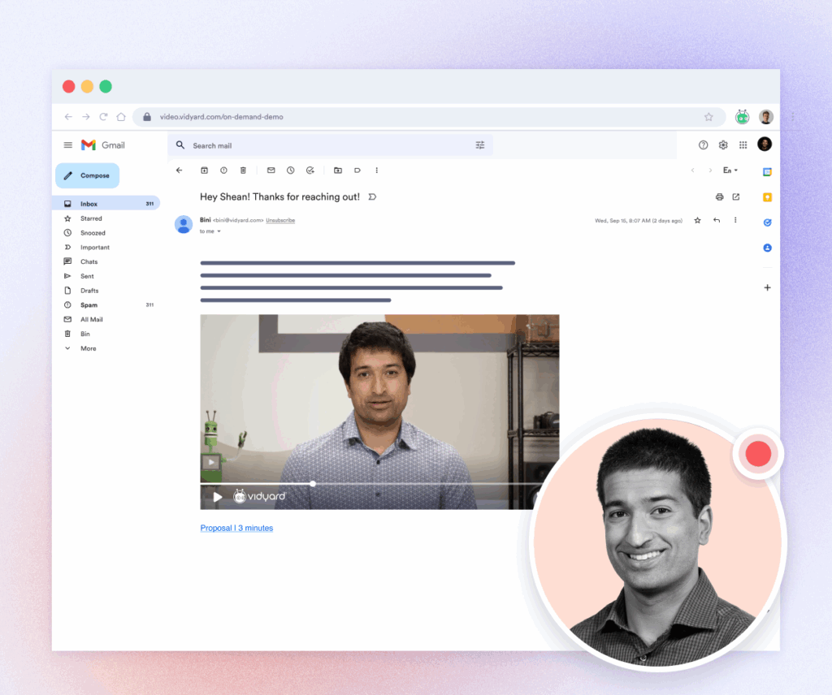Click the Search mail input field
The image size is (832, 695).
(325, 145)
